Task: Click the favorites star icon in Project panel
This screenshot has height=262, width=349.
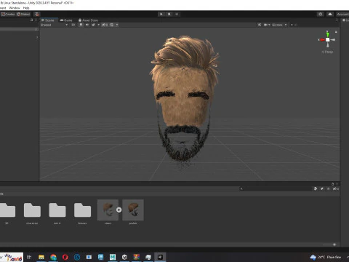Action: (329, 188)
